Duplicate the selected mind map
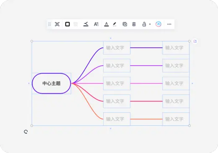 (125, 24)
